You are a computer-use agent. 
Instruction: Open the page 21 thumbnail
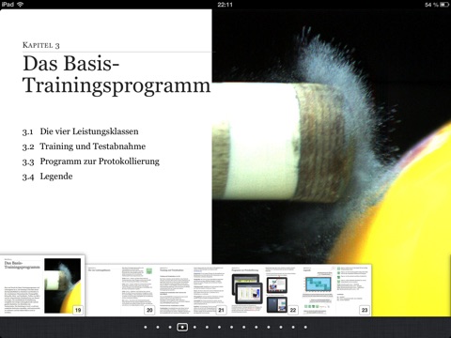point(193,290)
